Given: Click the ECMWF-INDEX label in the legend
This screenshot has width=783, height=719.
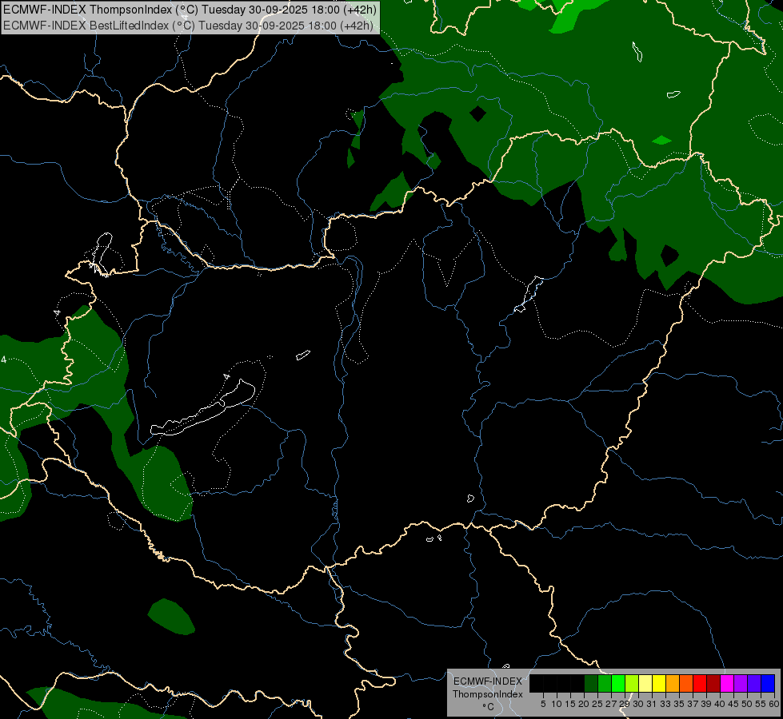Looking at the screenshot, I should (488, 681).
